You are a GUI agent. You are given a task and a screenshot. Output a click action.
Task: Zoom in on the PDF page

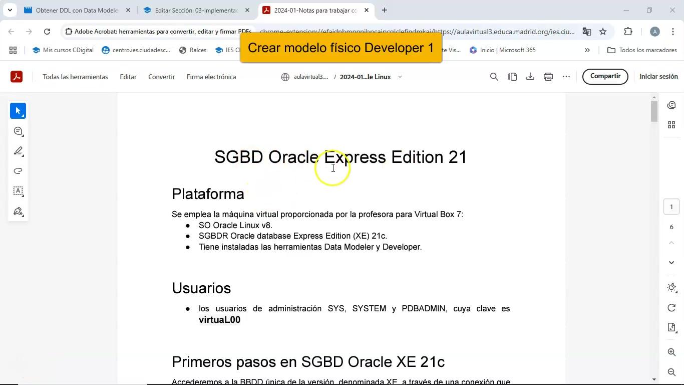coord(671,352)
